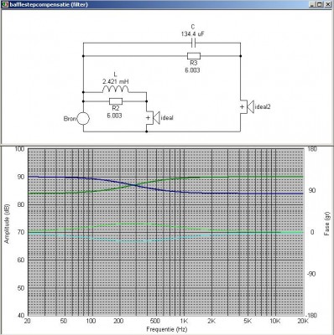Viewport: 334px width, 335px height.
Task: Click the Bron source circle
Action: (x=83, y=119)
